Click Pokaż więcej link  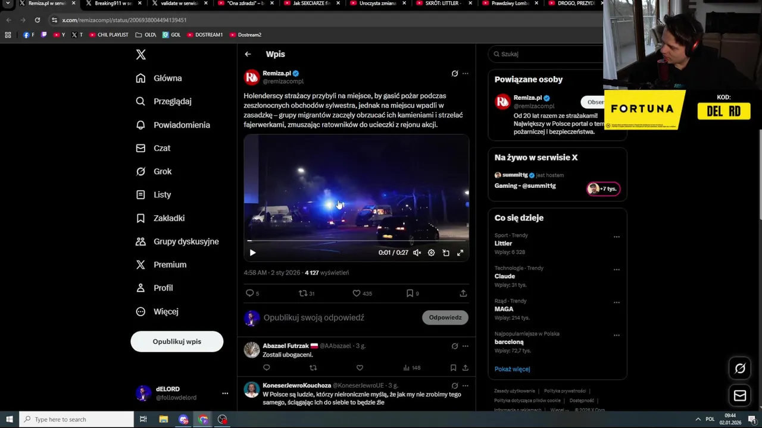pyautogui.click(x=512, y=369)
